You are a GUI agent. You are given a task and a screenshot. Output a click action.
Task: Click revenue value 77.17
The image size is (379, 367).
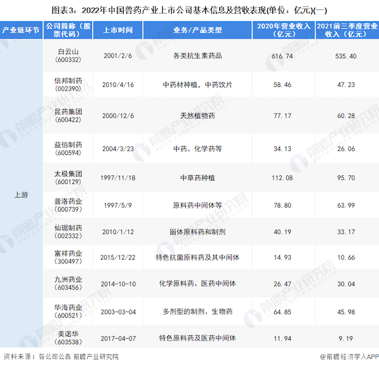[282, 116]
